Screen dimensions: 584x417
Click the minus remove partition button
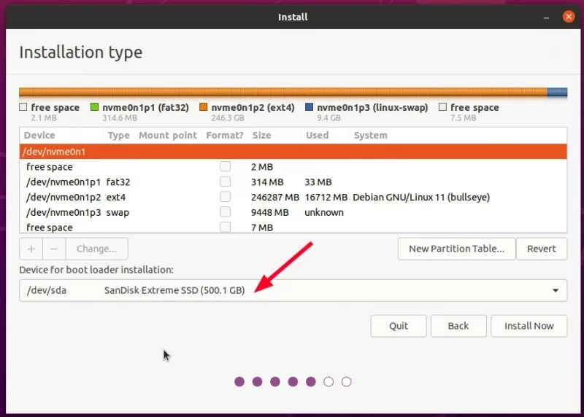(54, 249)
